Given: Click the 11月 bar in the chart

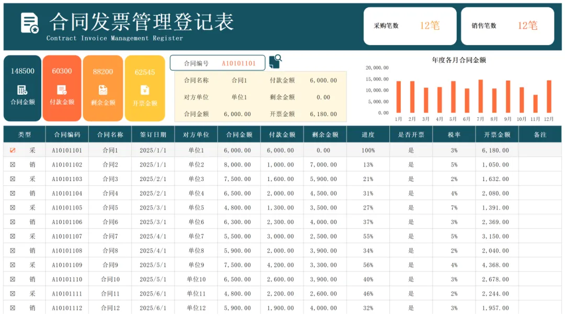Looking at the screenshot, I should (536, 104).
